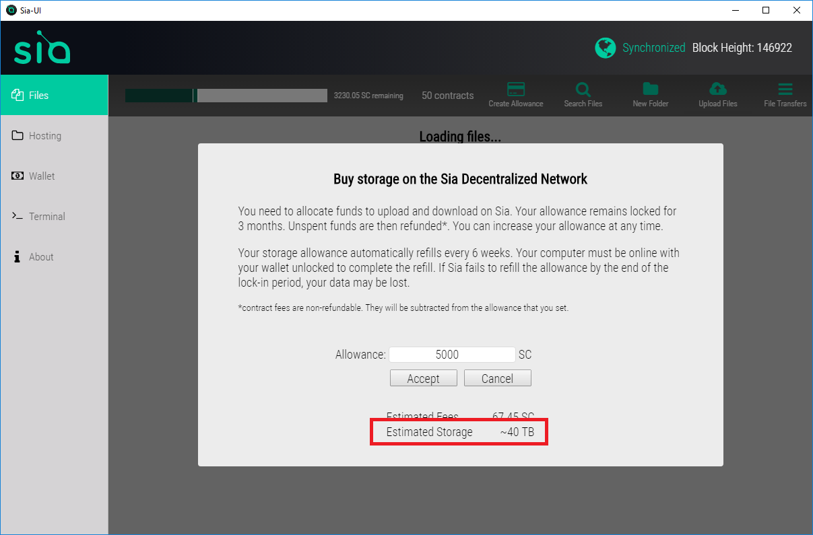
Task: Open the File Transfers menu icon
Action: click(x=785, y=90)
